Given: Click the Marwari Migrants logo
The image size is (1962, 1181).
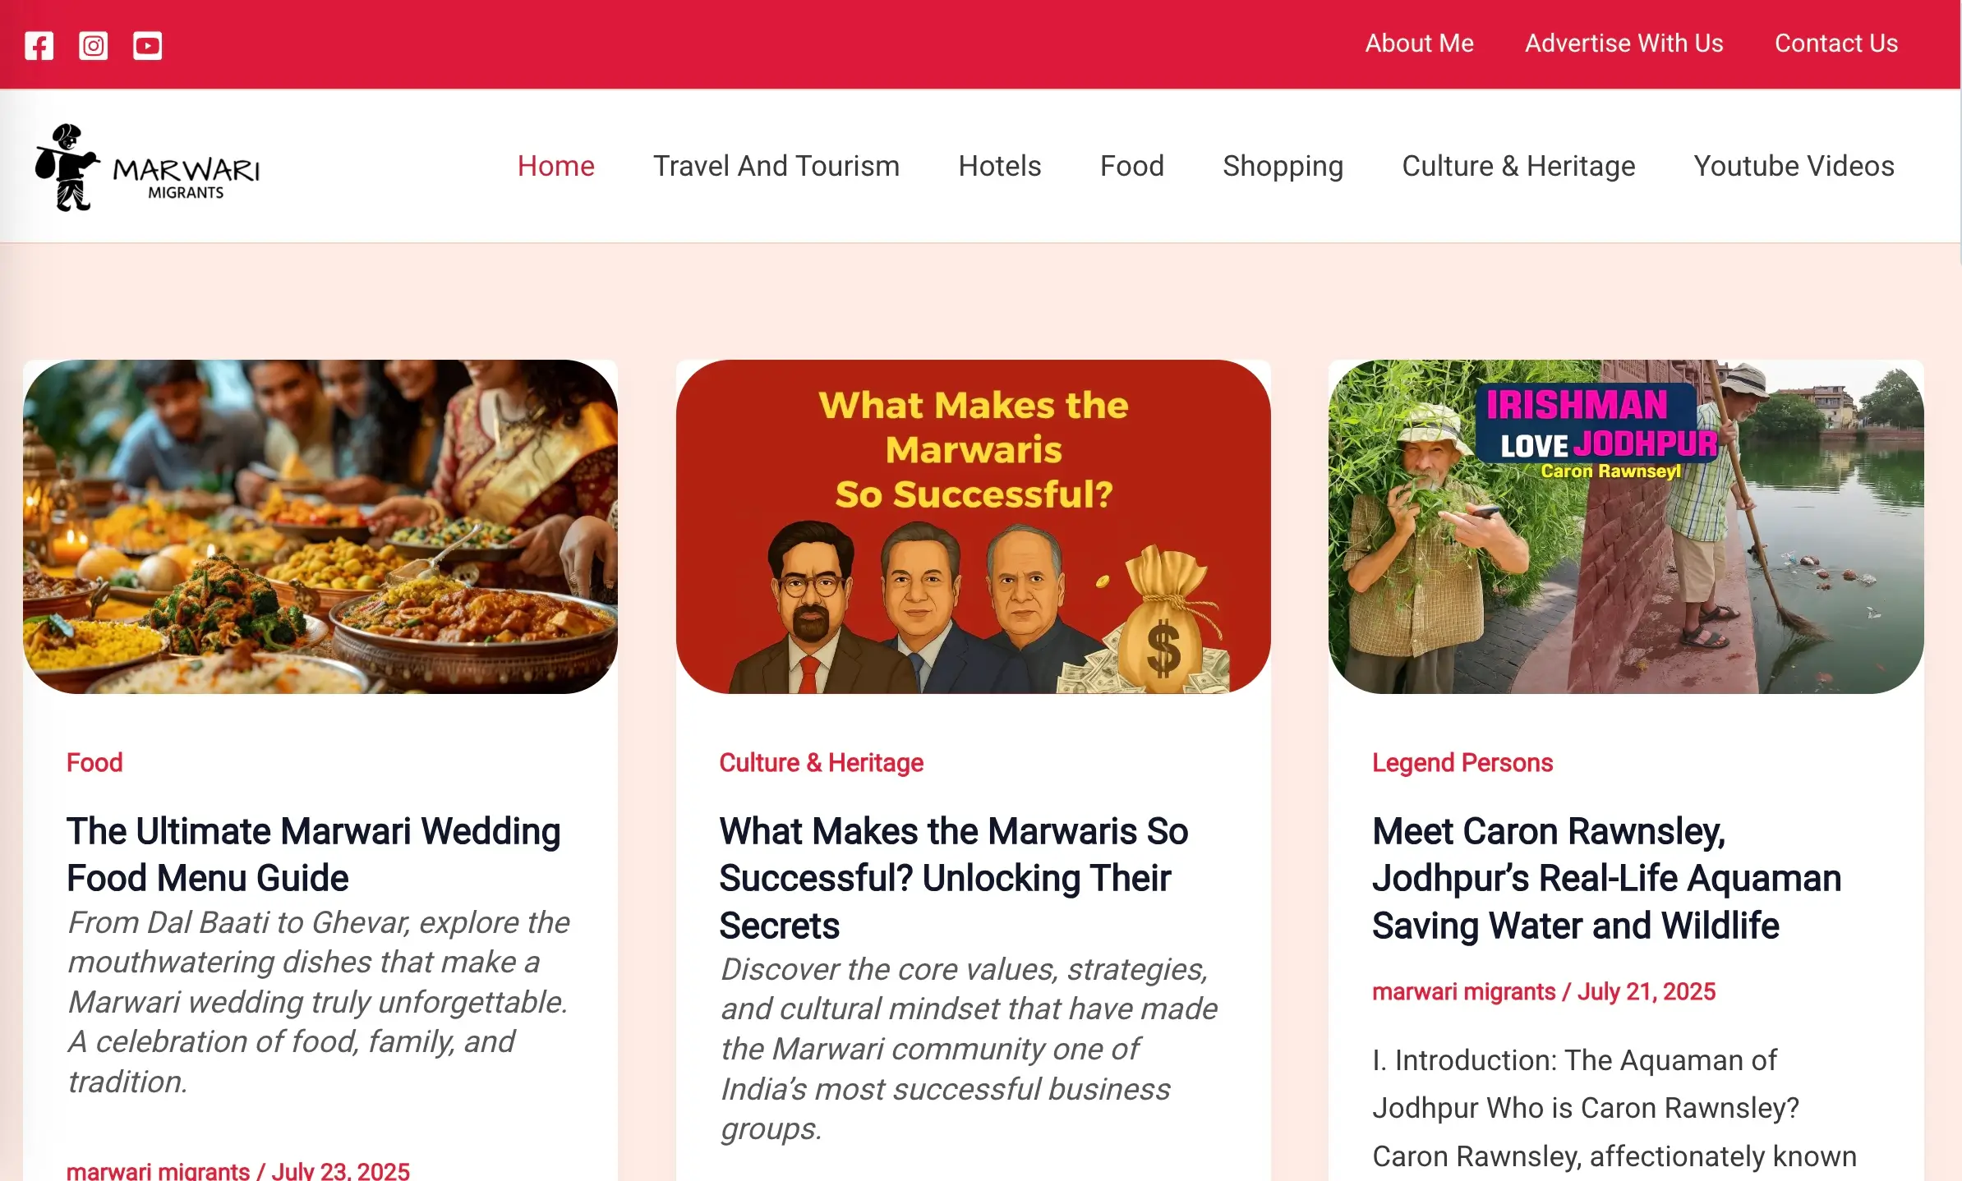Looking at the screenshot, I should [x=148, y=167].
